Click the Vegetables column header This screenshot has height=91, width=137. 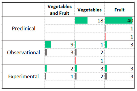pos(89,10)
